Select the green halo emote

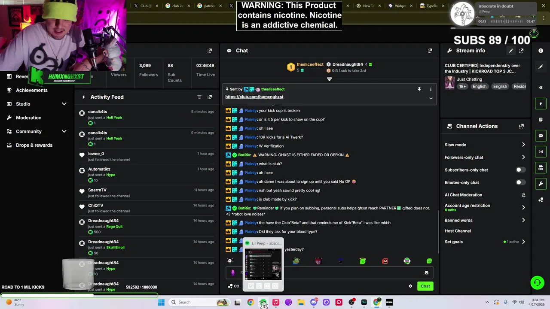pos(363,261)
